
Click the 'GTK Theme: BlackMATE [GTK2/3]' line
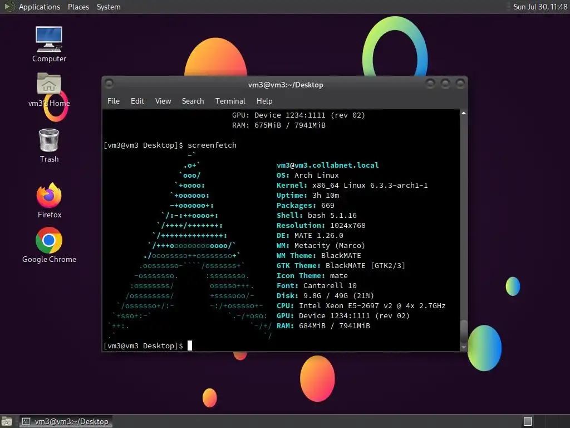(341, 266)
